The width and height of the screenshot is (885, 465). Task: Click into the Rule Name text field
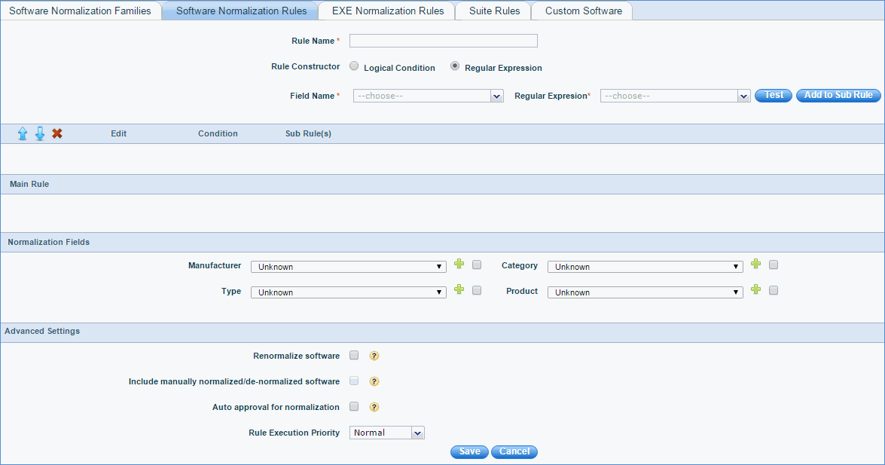(443, 41)
